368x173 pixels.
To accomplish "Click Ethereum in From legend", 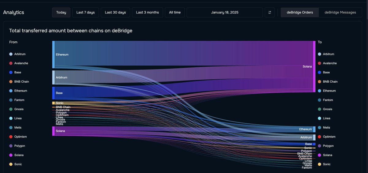I will 18,91.
